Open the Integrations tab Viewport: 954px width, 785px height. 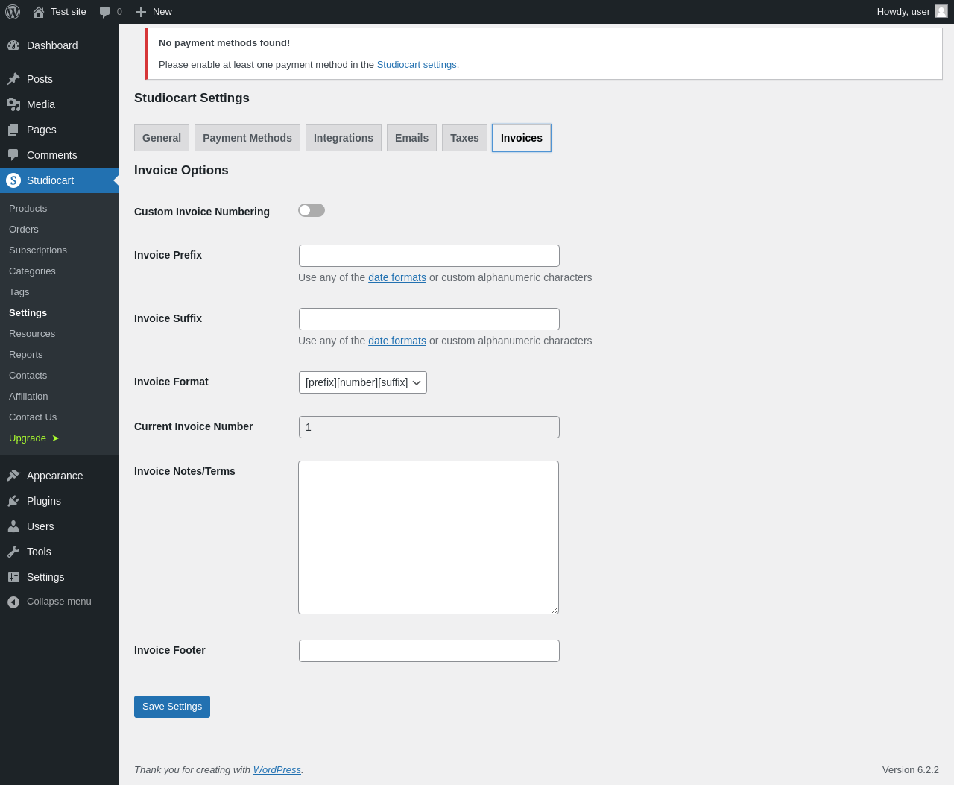[x=344, y=138]
